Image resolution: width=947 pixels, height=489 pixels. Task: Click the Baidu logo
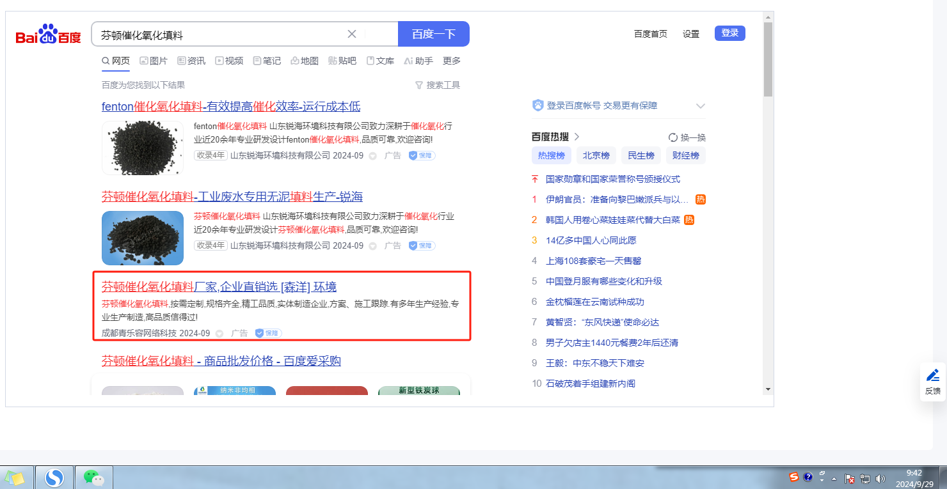pos(49,35)
